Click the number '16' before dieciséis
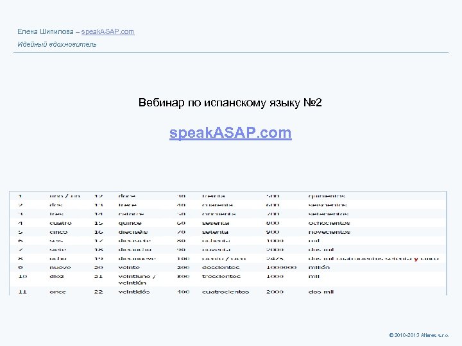The image size is (462, 346). pos(98,232)
